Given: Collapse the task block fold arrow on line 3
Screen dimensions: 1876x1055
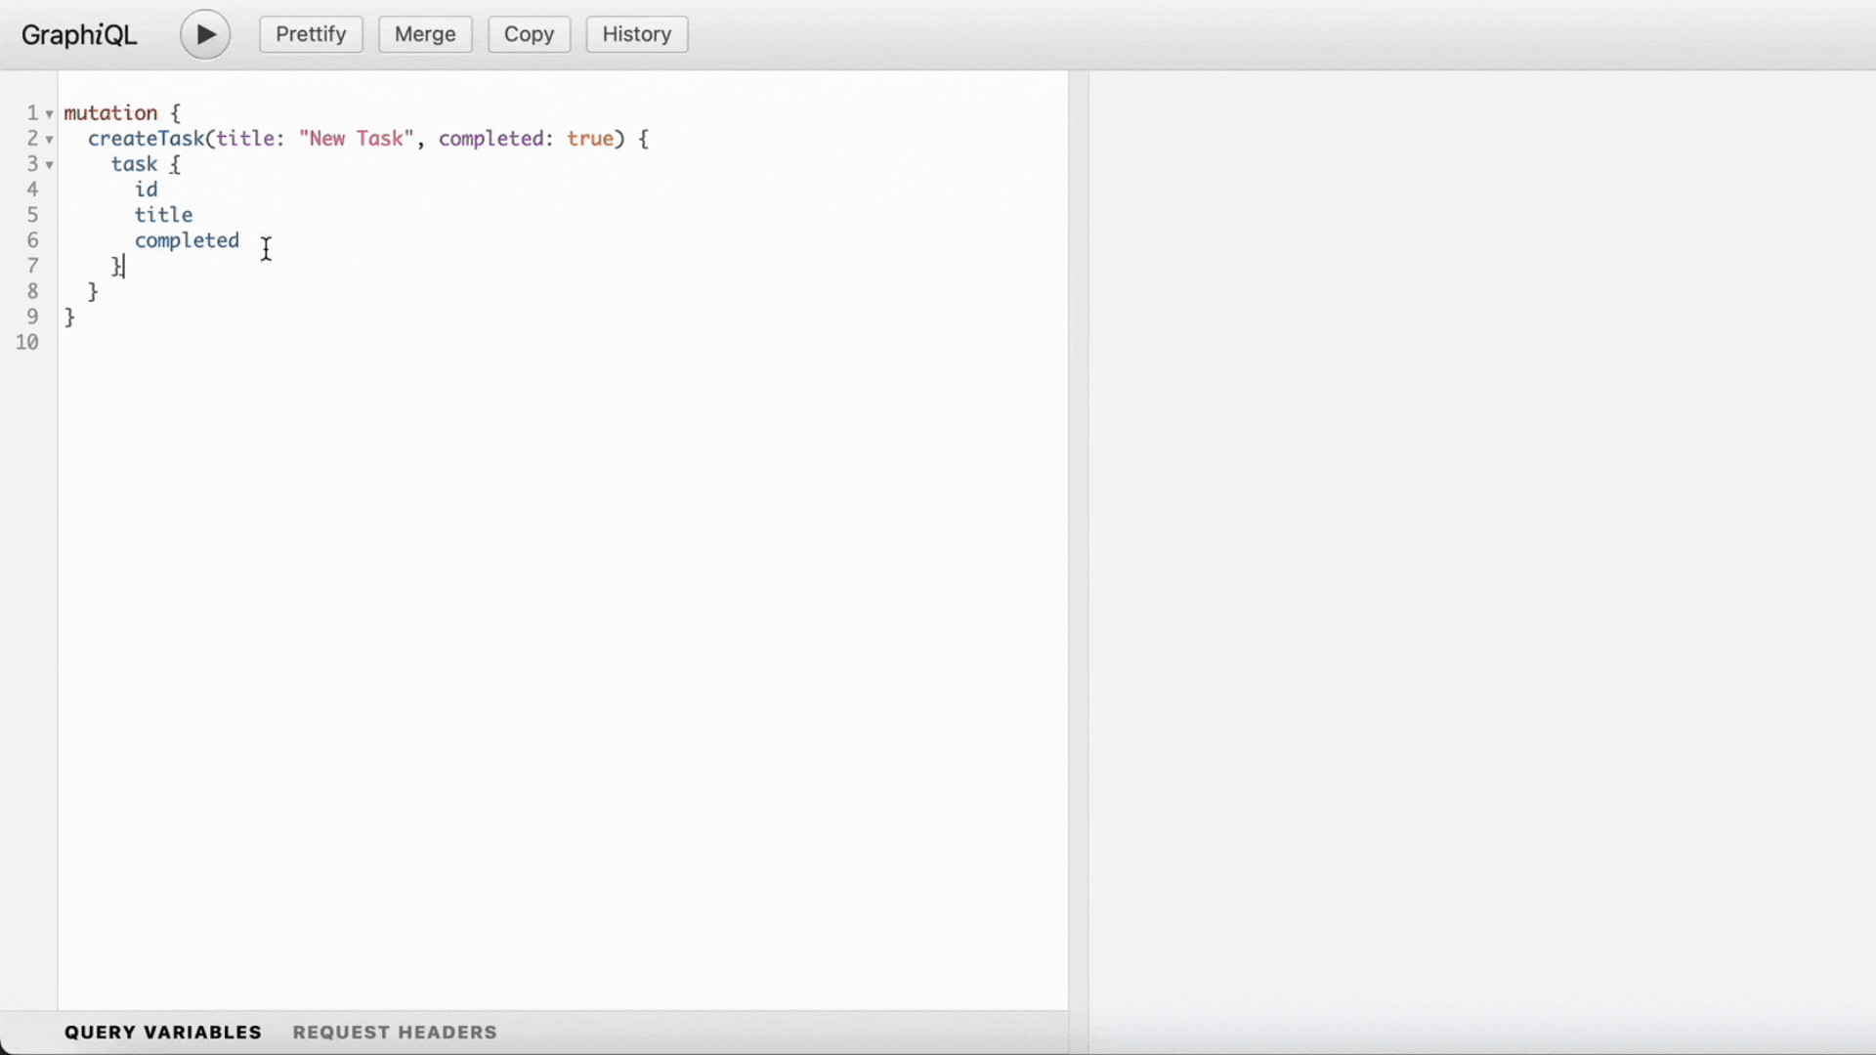Looking at the screenshot, I should [49, 165].
